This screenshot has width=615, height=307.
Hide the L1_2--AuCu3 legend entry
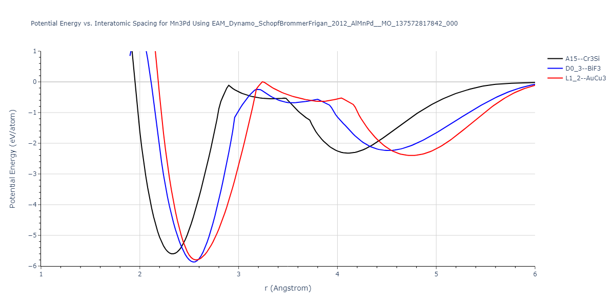pos(585,78)
